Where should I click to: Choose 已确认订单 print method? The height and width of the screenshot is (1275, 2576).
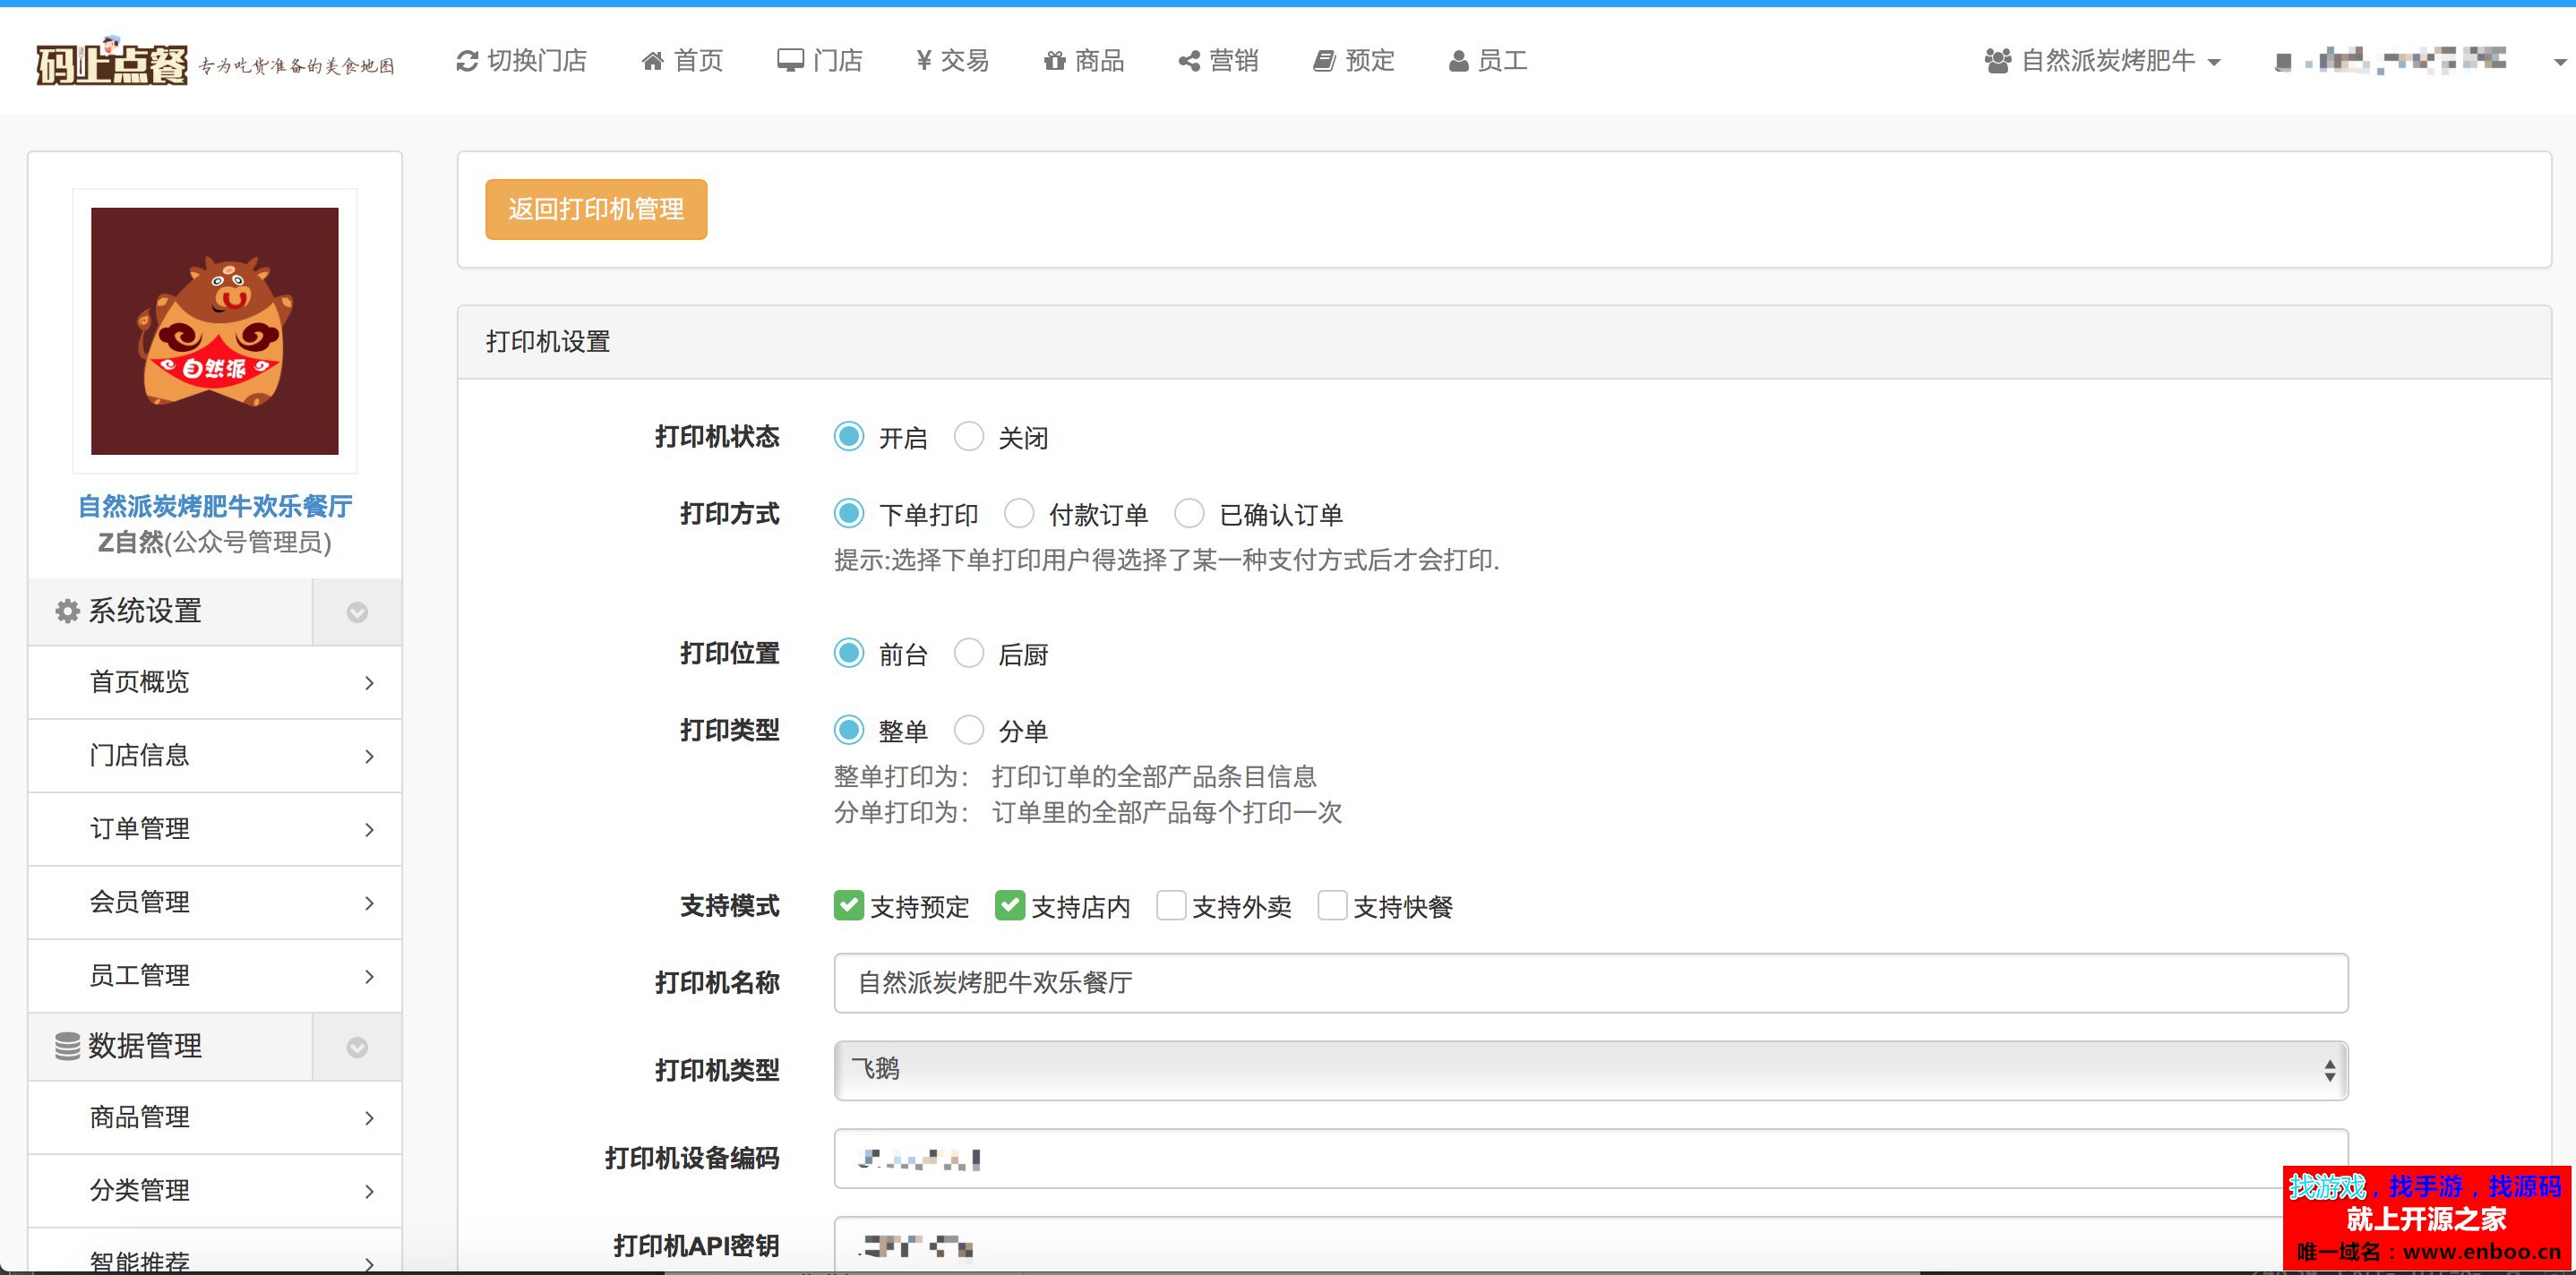click(x=1189, y=514)
